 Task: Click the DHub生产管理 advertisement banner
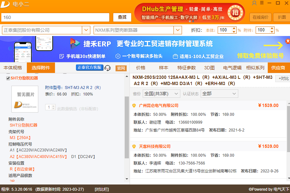(x=190, y=13)
